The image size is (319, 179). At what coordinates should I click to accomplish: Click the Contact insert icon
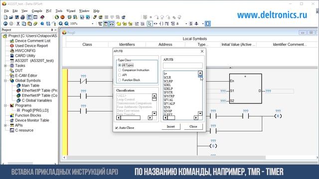click(x=156, y=24)
